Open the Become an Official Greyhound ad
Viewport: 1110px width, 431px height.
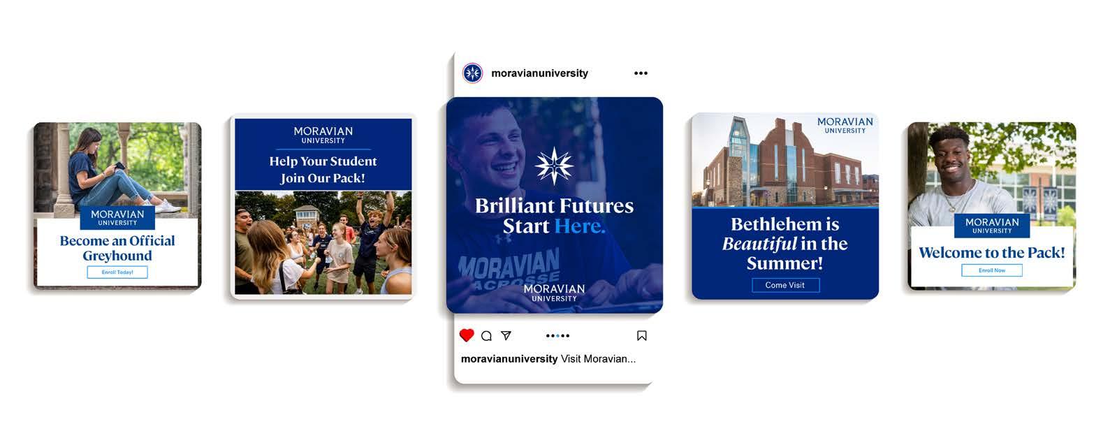[x=117, y=205]
